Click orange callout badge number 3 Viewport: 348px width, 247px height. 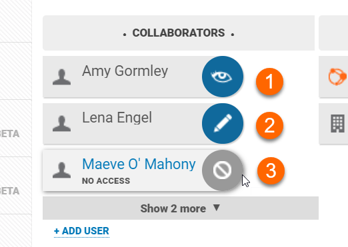pyautogui.click(x=271, y=170)
